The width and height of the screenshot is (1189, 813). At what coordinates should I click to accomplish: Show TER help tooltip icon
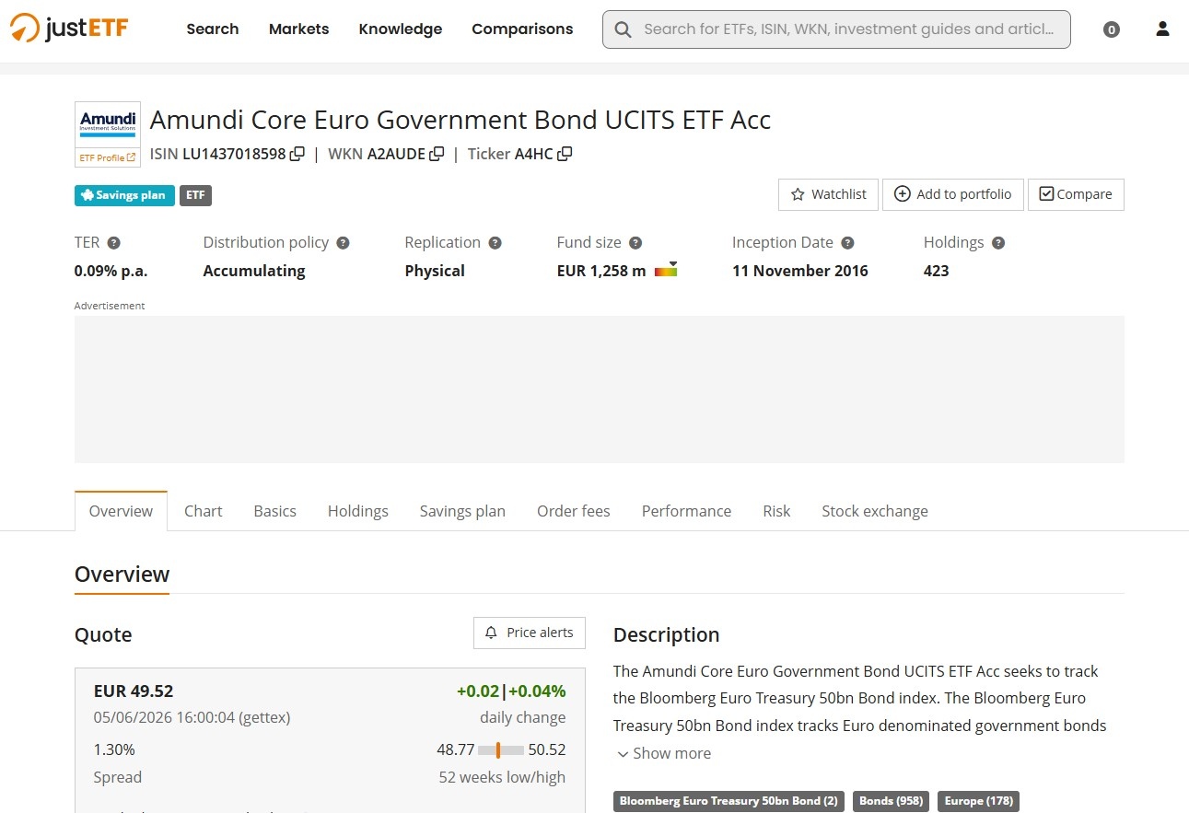(113, 243)
